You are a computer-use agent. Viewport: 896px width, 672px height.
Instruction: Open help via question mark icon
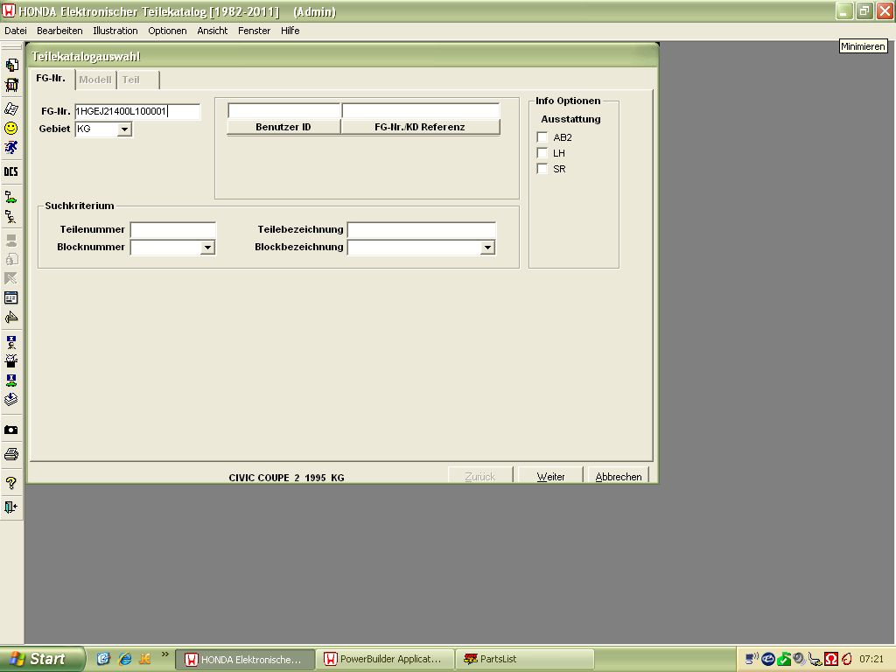coord(11,483)
